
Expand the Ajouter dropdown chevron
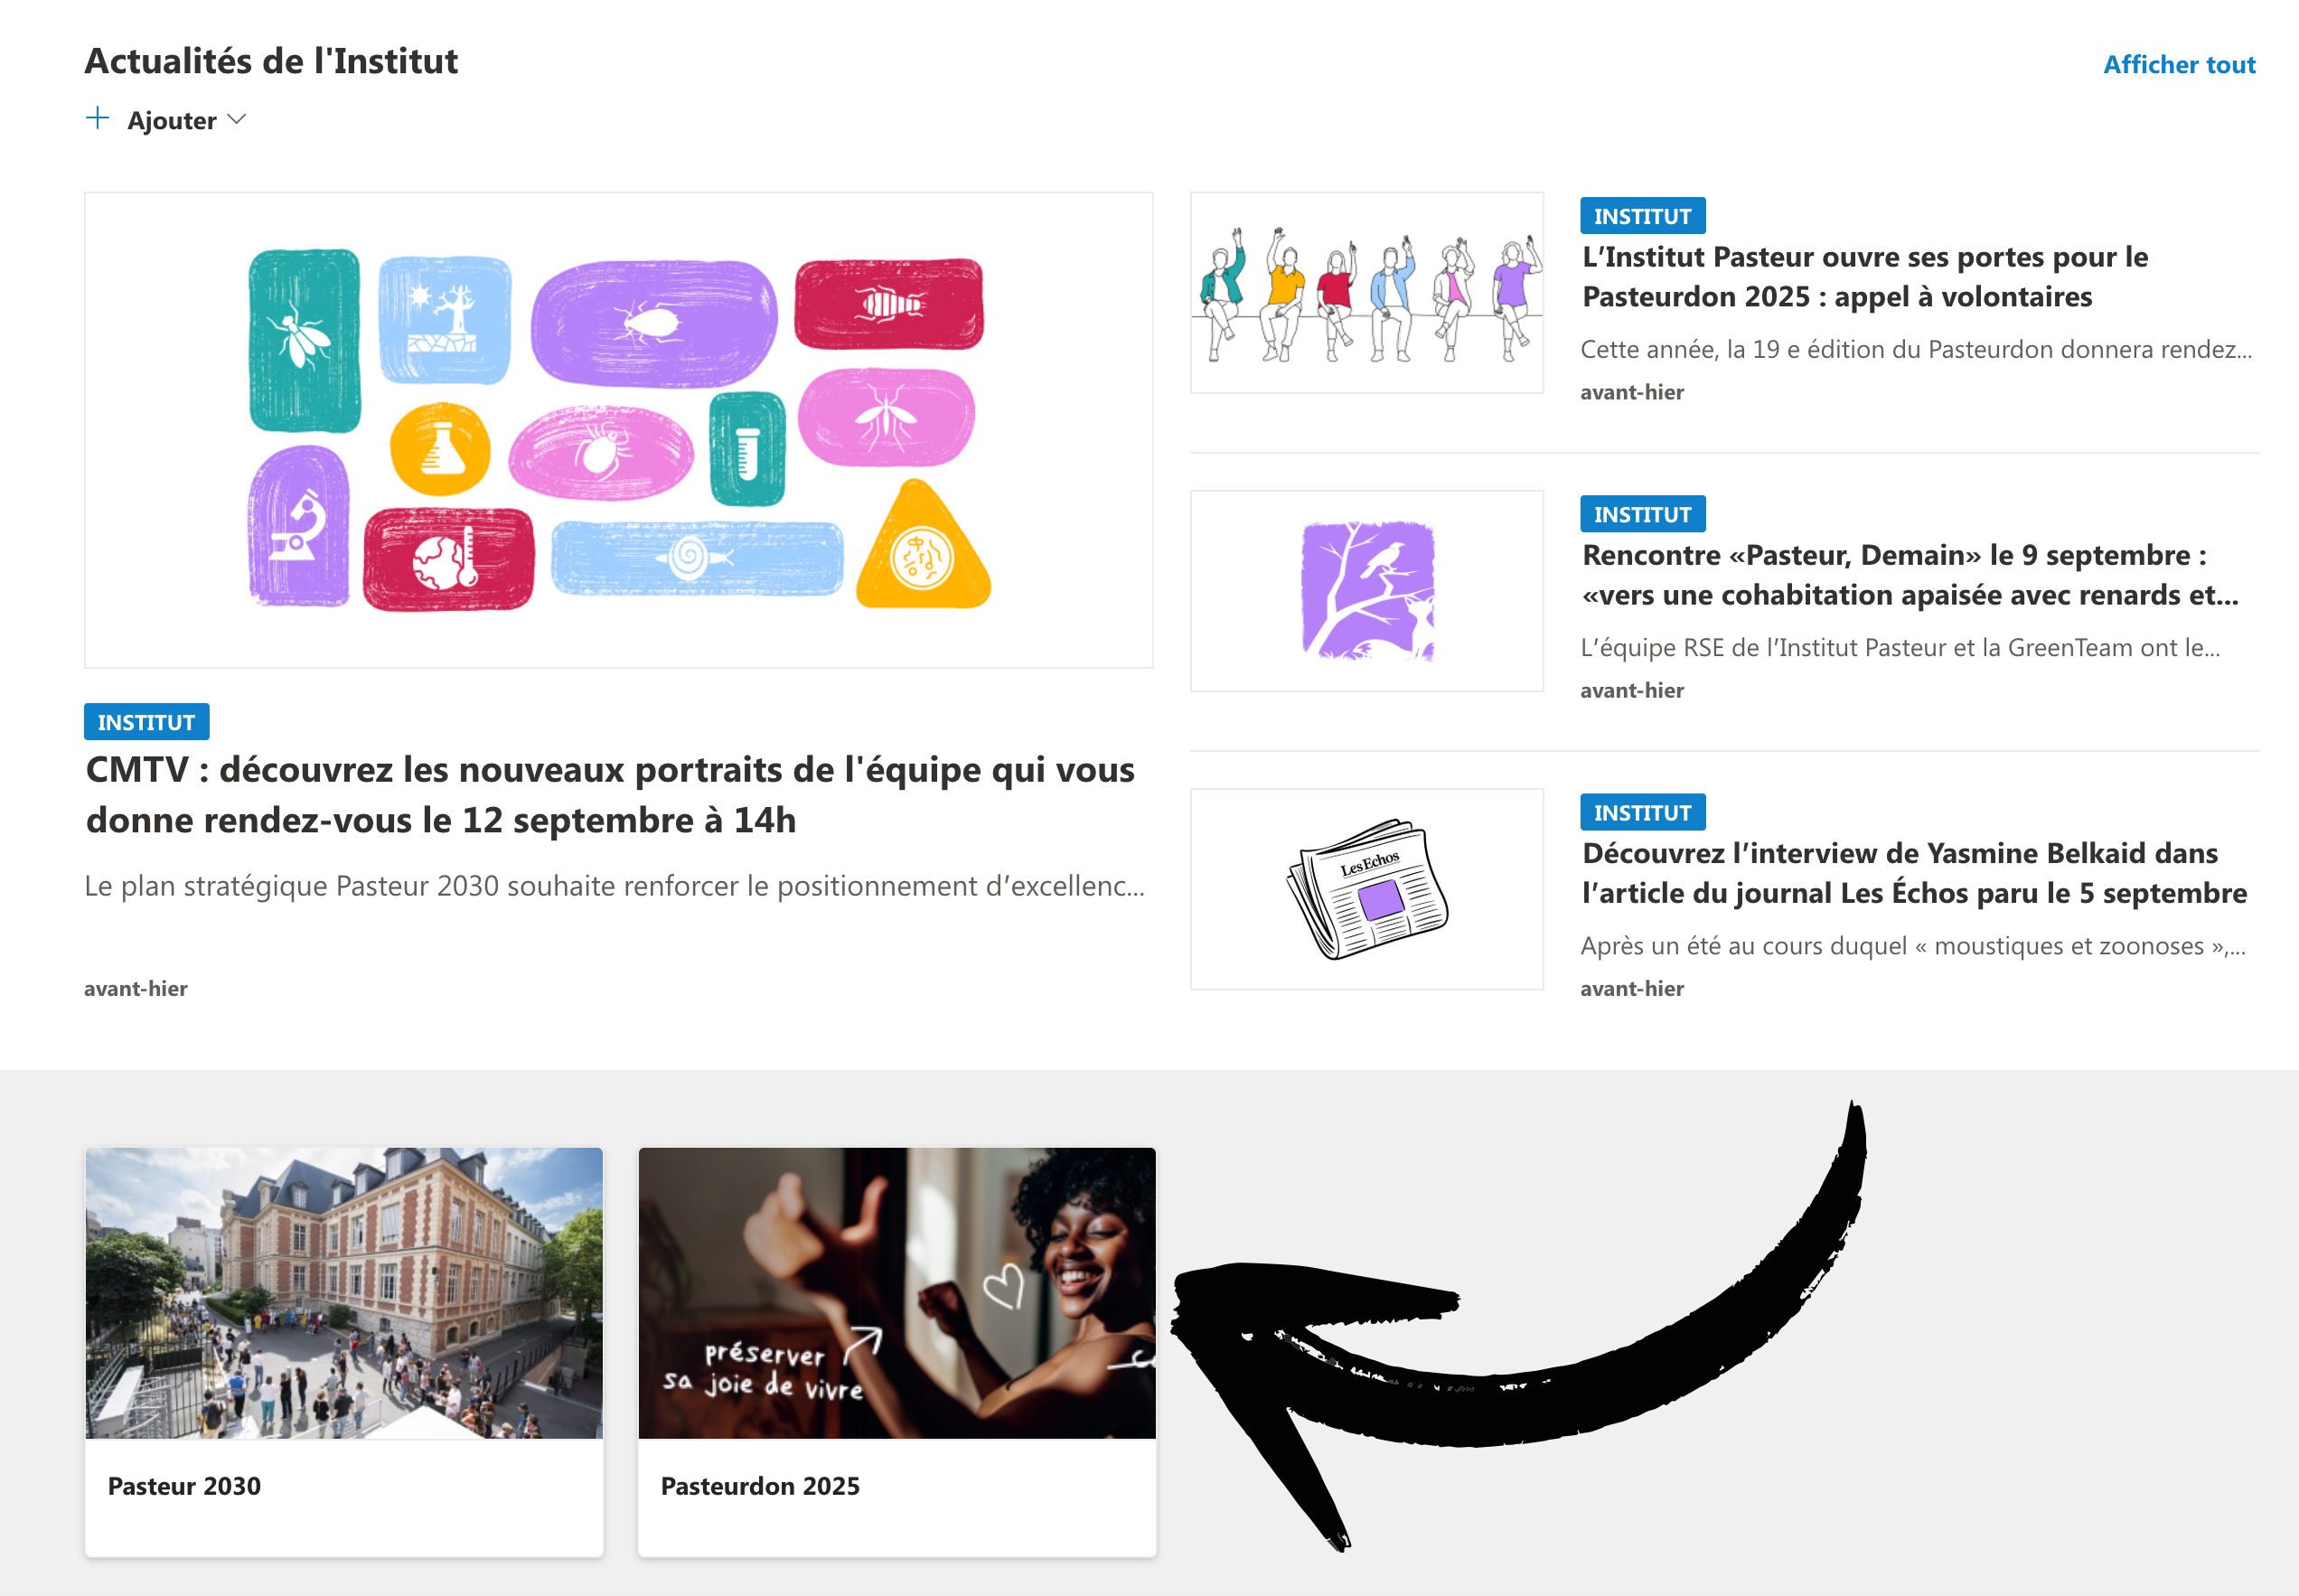[x=237, y=120]
